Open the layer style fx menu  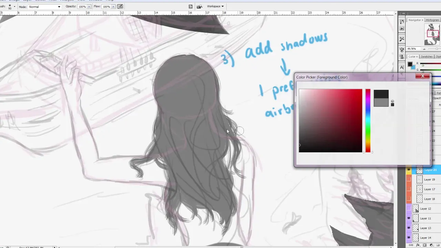(x=418, y=245)
